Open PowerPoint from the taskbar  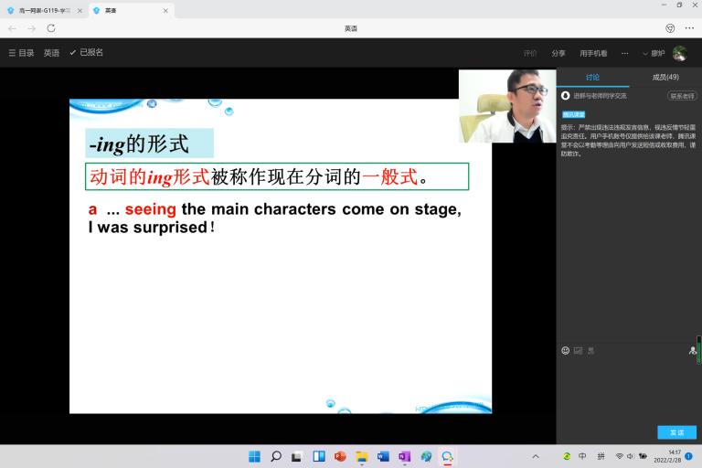(x=340, y=456)
